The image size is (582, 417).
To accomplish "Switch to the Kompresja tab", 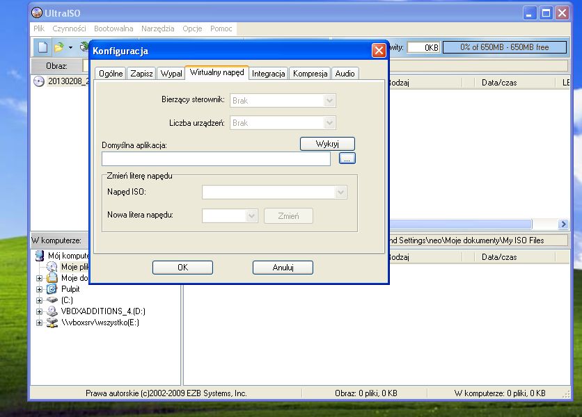I will [310, 74].
